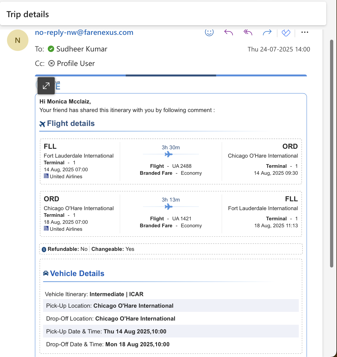The image size is (337, 357).
Task: Click the plane icon under 3h 30m
Action: click(169, 154)
